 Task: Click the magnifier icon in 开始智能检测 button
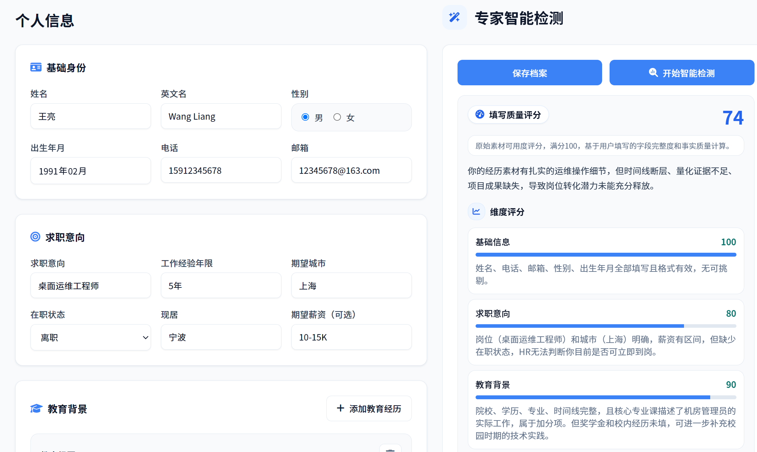pyautogui.click(x=653, y=73)
